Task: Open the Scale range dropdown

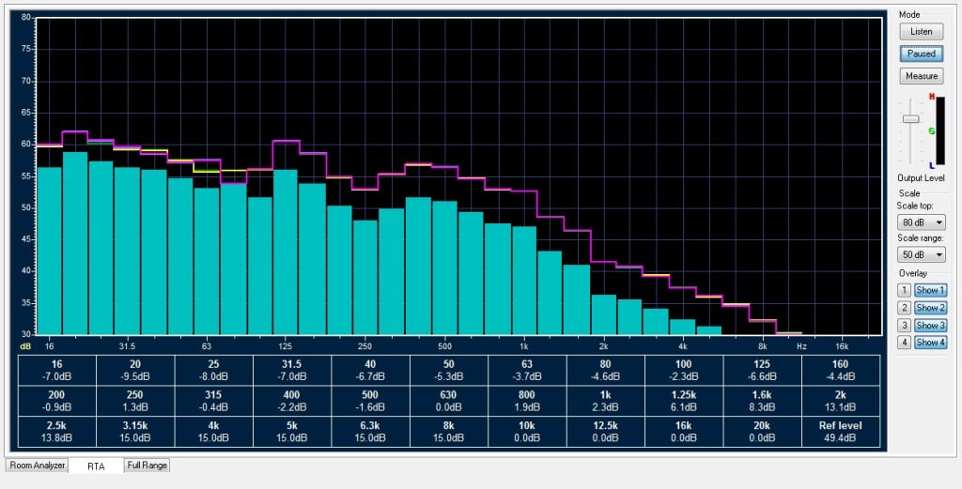Action: click(921, 254)
